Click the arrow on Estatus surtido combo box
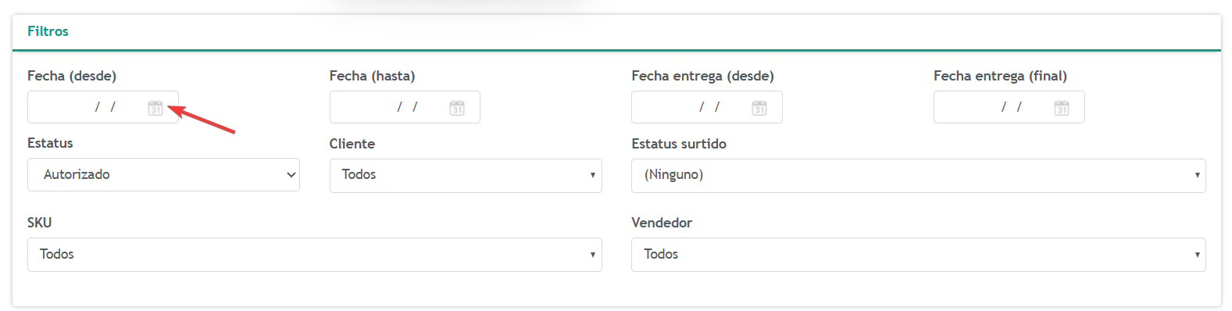1232x311 pixels. coord(1197,175)
